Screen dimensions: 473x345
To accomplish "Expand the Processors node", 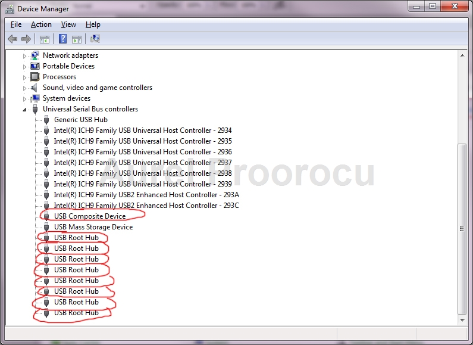I will point(25,77).
